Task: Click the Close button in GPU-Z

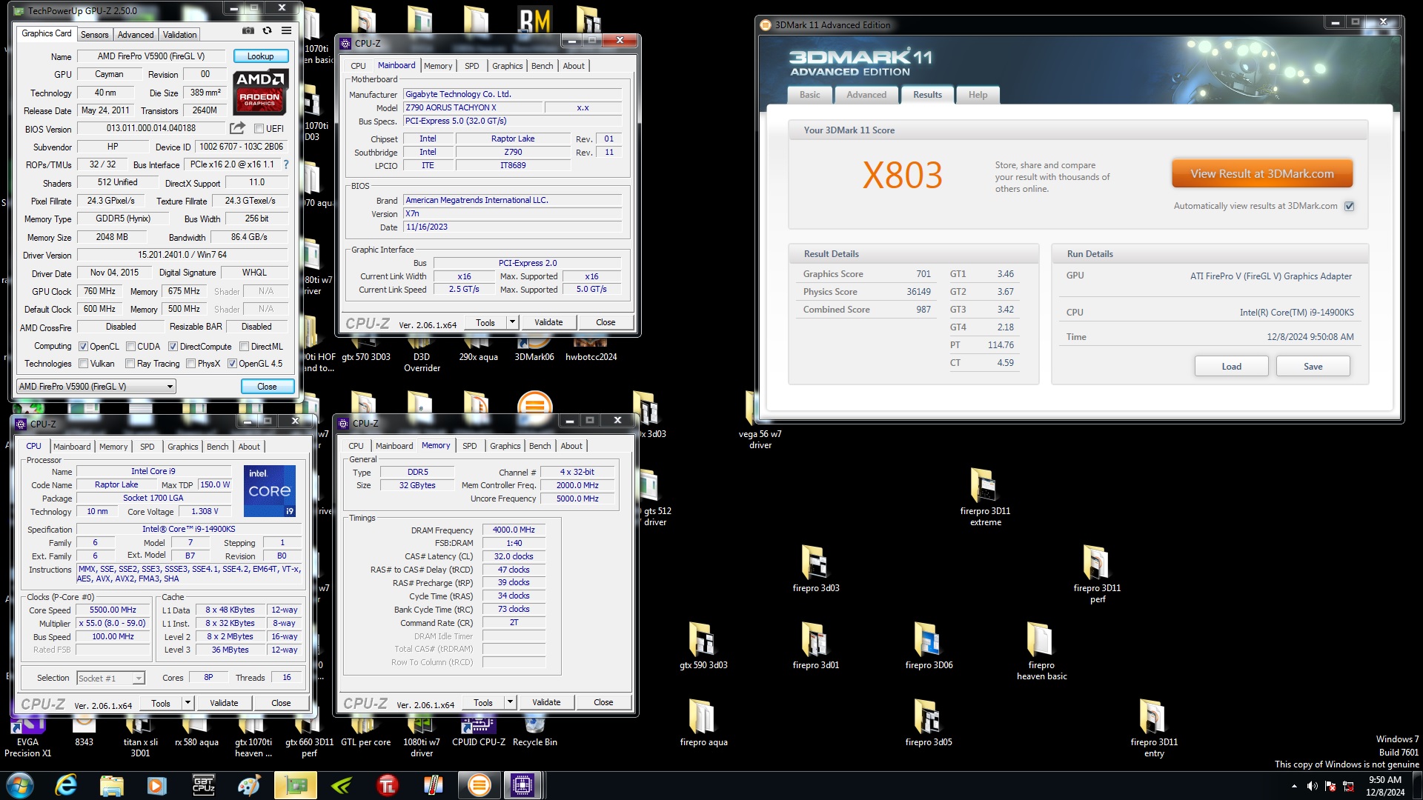Action: 267,387
